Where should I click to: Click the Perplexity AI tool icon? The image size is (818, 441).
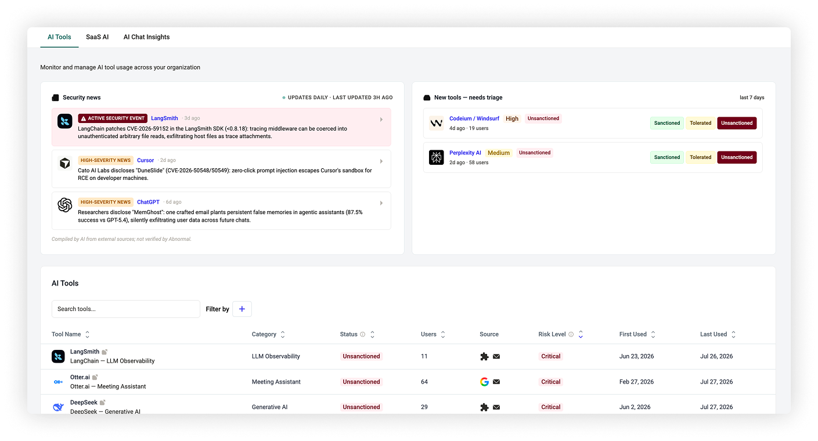click(436, 157)
